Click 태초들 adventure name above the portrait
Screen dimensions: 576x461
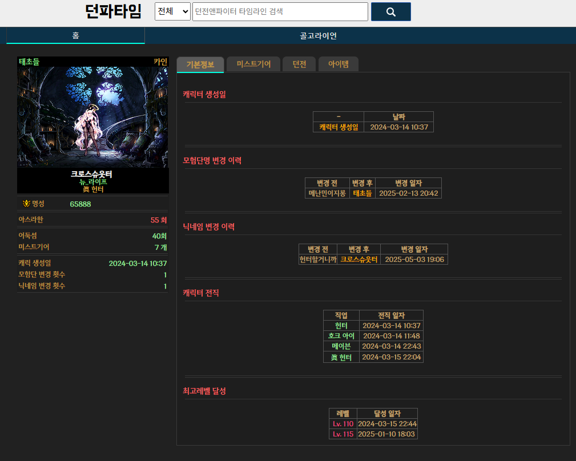coord(29,61)
